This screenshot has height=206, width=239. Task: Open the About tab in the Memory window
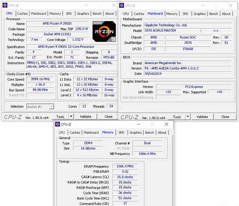[162, 132]
